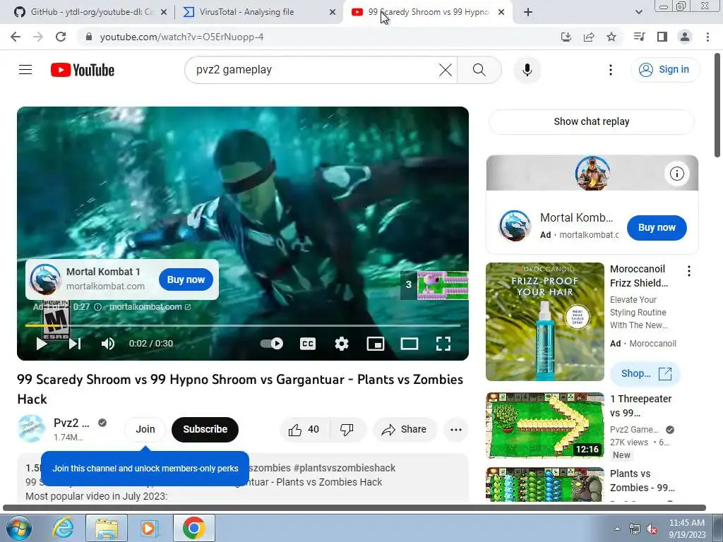This screenshot has height=542, width=723.
Task: Click the upcoming video preview thumbnail
Action: pos(443,285)
